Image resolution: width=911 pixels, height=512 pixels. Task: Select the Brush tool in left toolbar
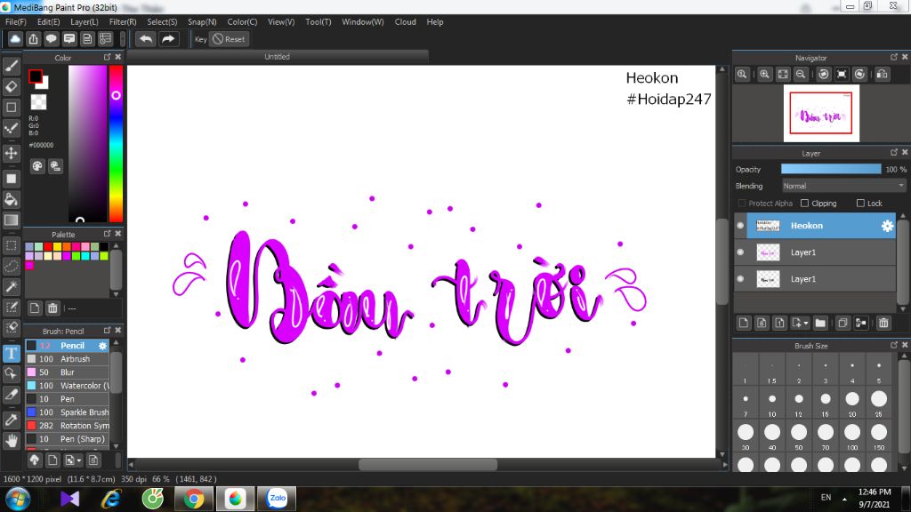point(11,66)
